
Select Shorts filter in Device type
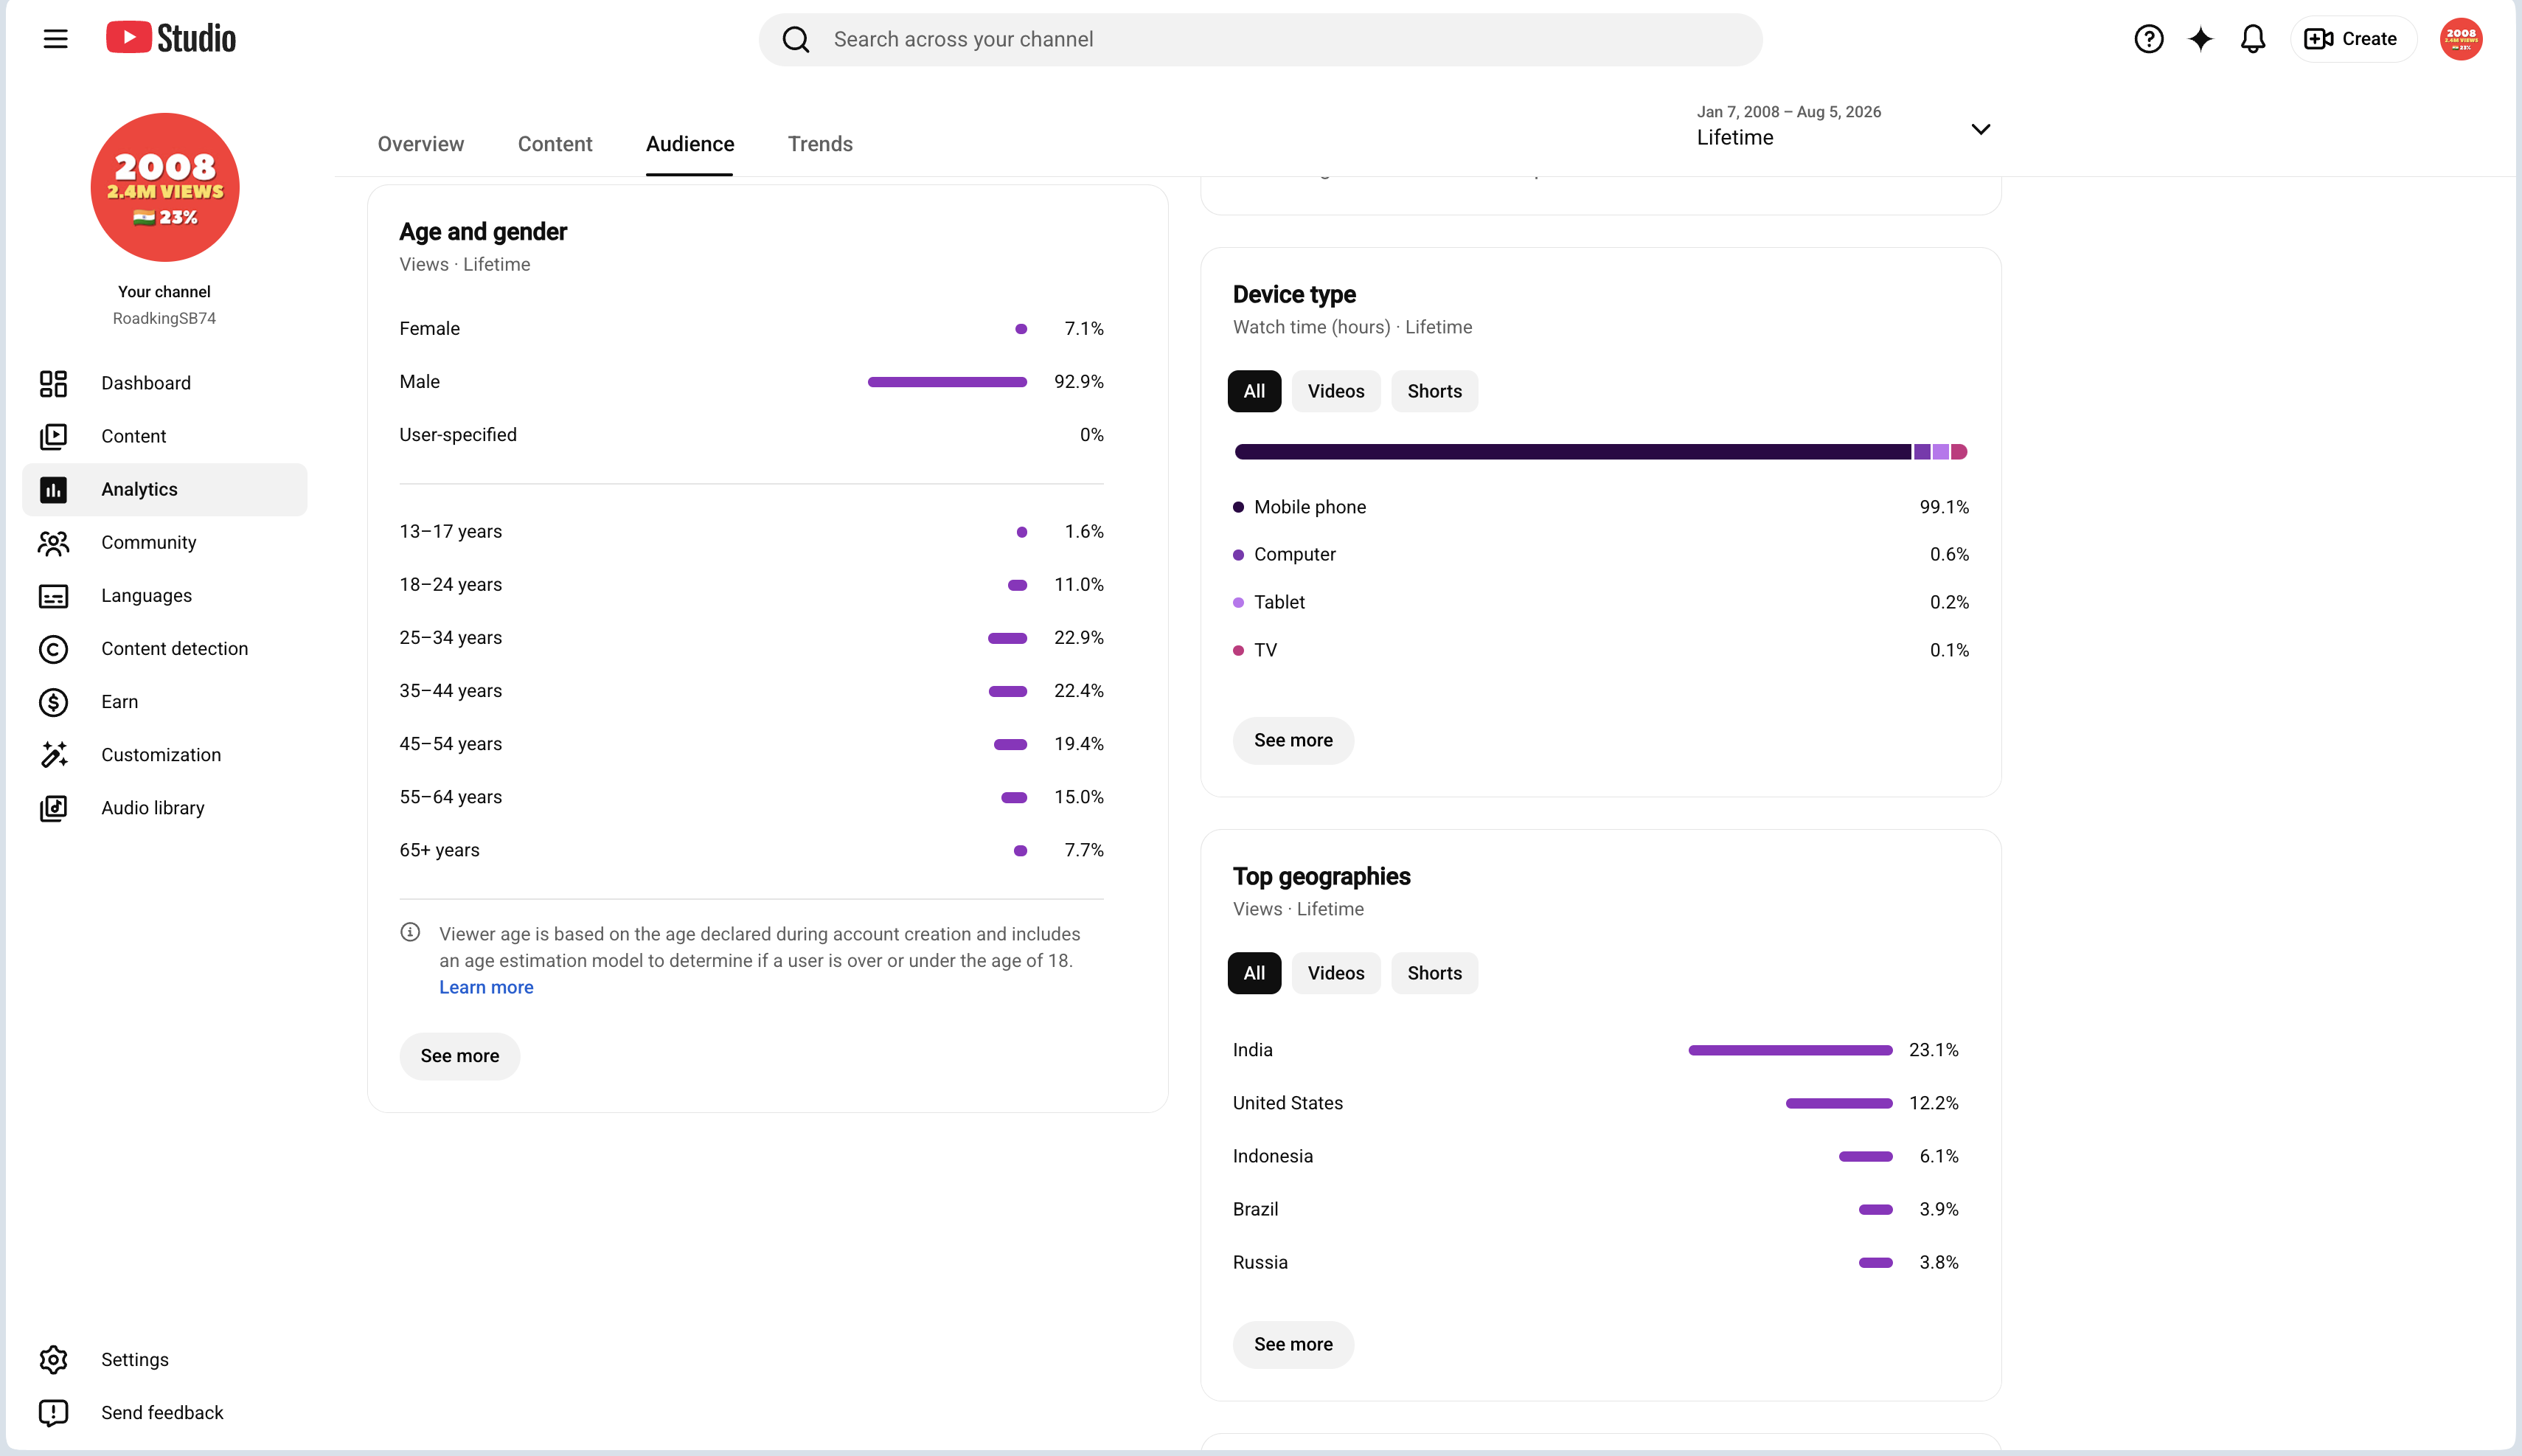pyautogui.click(x=1434, y=391)
